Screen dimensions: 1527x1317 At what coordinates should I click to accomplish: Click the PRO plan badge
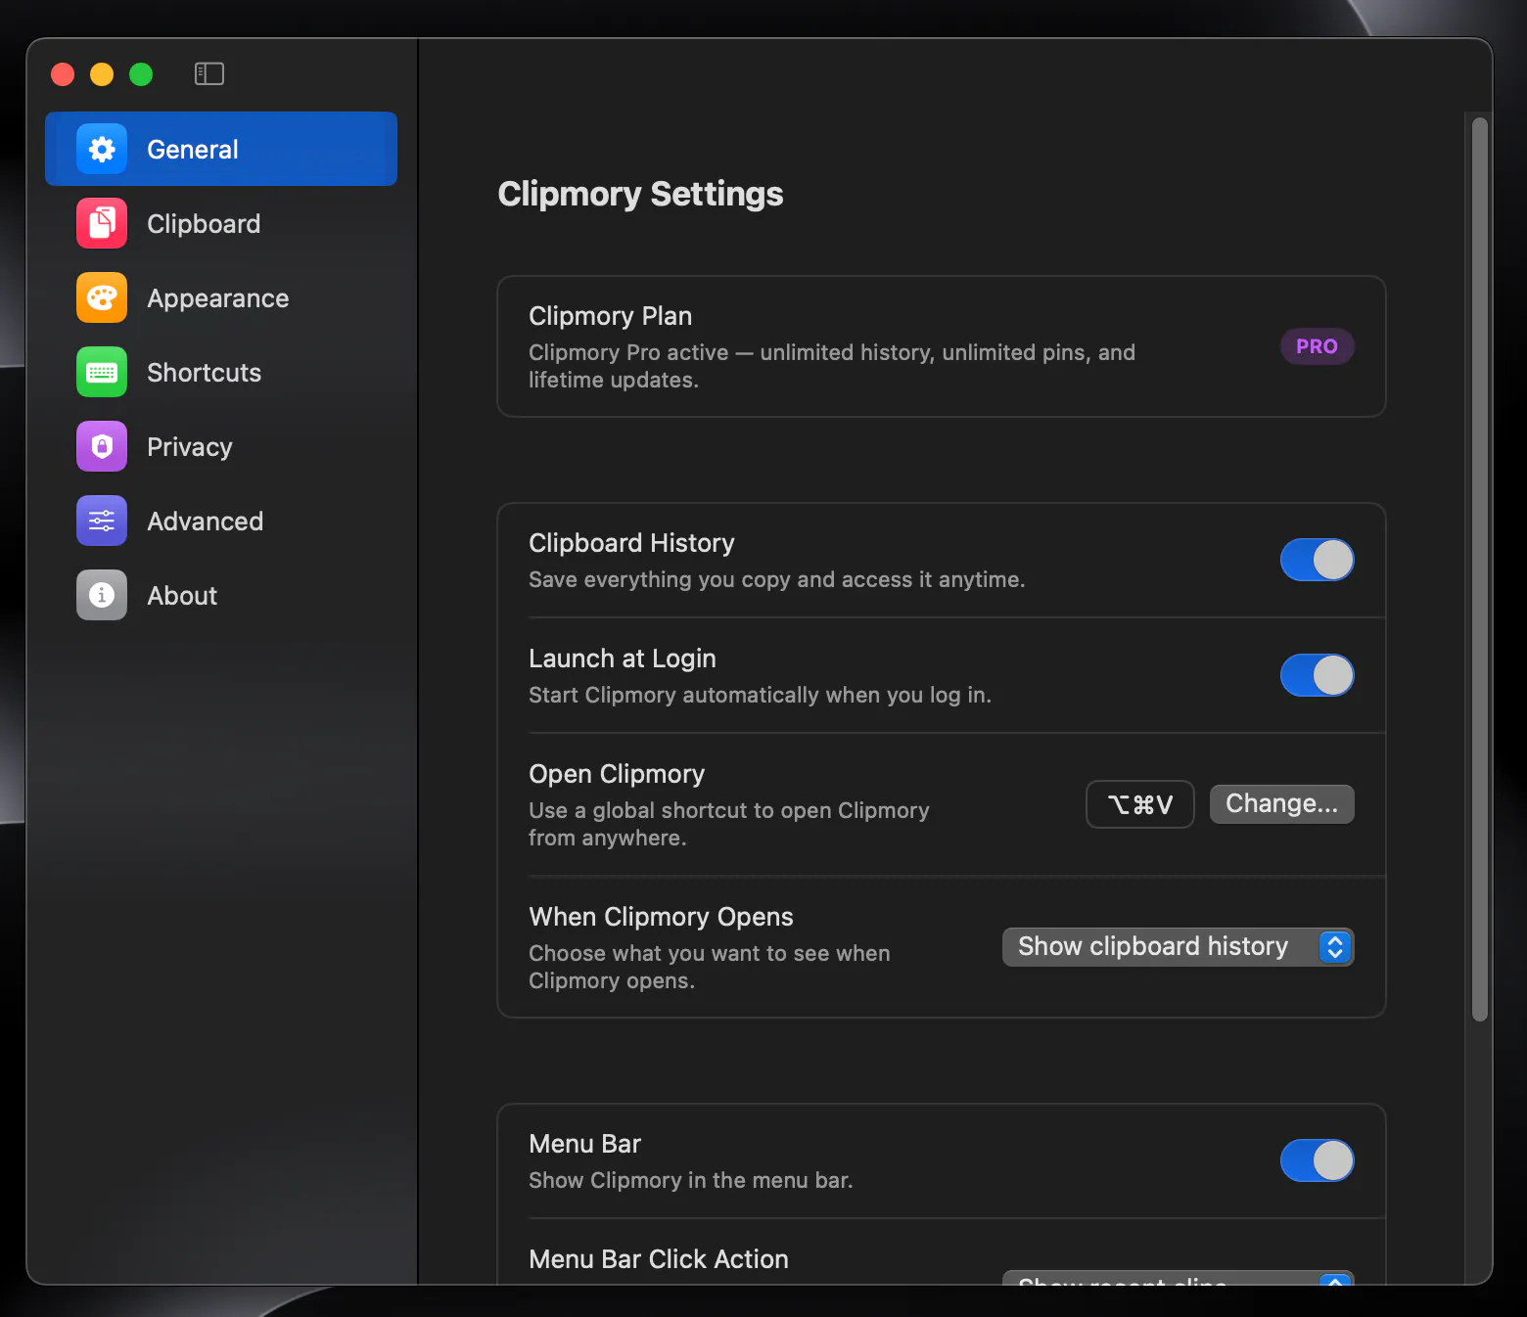pos(1318,346)
